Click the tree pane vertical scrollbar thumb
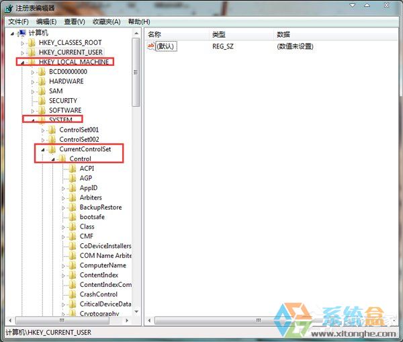Screen dimensions: 403x342 pos(136,73)
